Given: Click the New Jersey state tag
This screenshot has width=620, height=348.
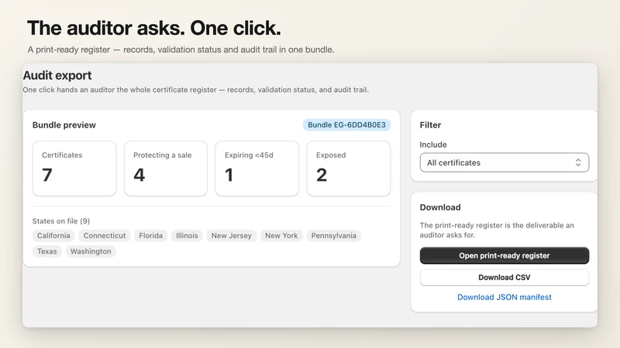Looking at the screenshot, I should 231,236.
